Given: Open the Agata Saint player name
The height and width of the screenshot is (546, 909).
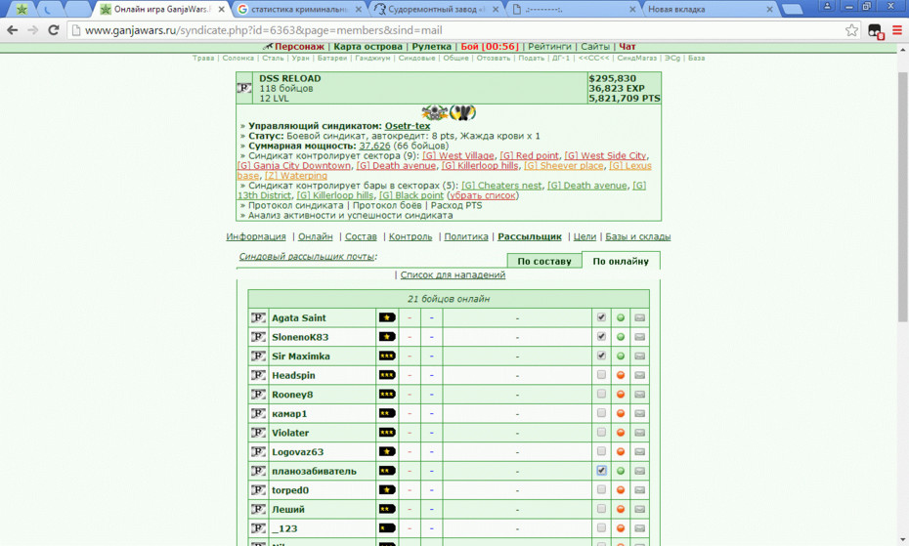Looking at the screenshot, I should point(298,317).
